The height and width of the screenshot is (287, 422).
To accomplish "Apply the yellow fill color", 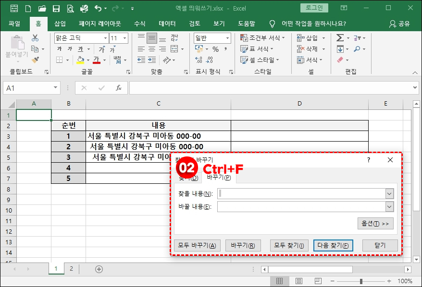I will (x=80, y=60).
